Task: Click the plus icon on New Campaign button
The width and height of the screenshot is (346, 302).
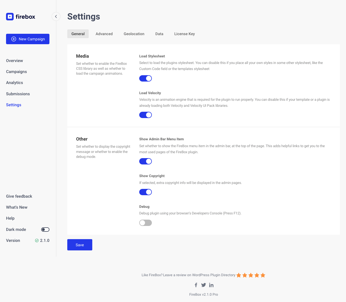Action: point(13,39)
